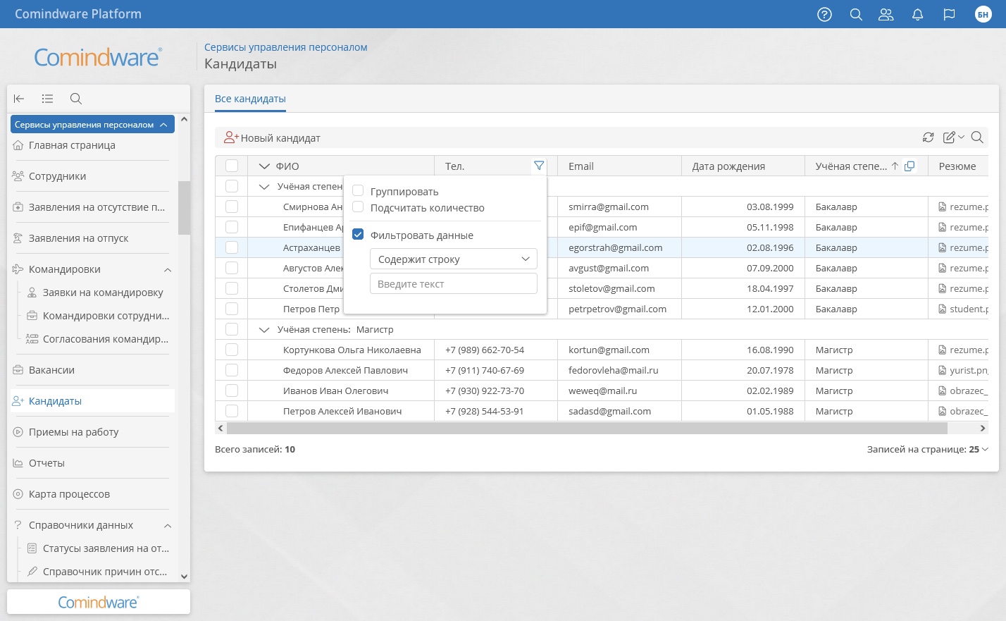The image size is (1006, 621).
Task: Uncheck Фильтровать данные checkbox
Action: [358, 235]
